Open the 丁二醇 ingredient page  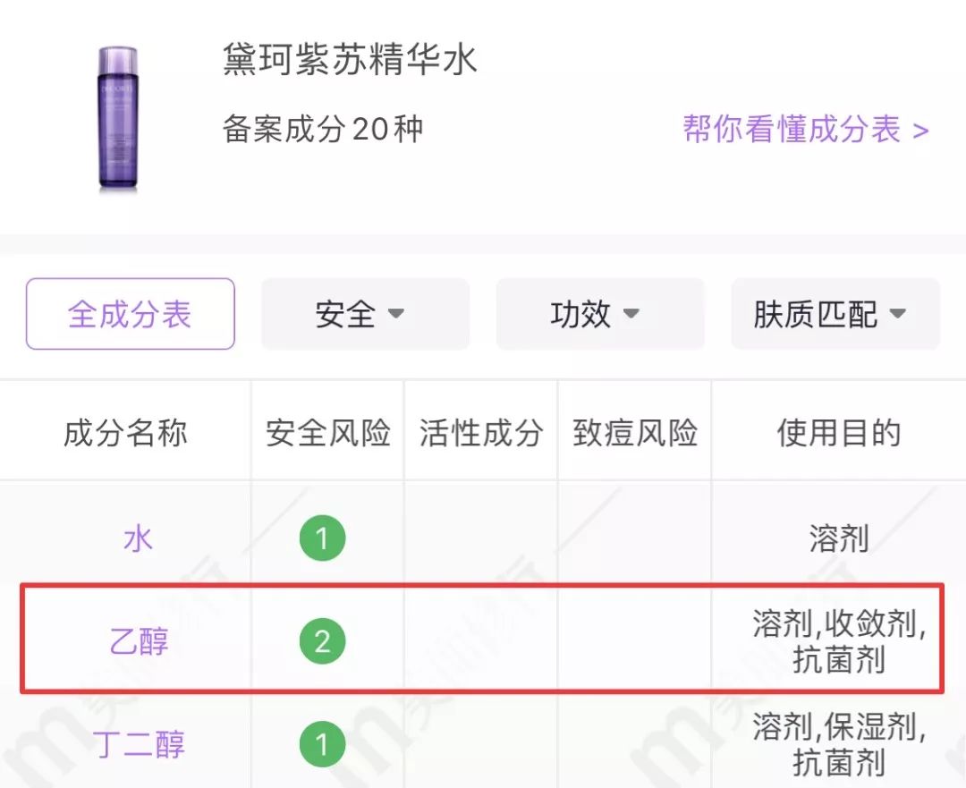point(139,743)
